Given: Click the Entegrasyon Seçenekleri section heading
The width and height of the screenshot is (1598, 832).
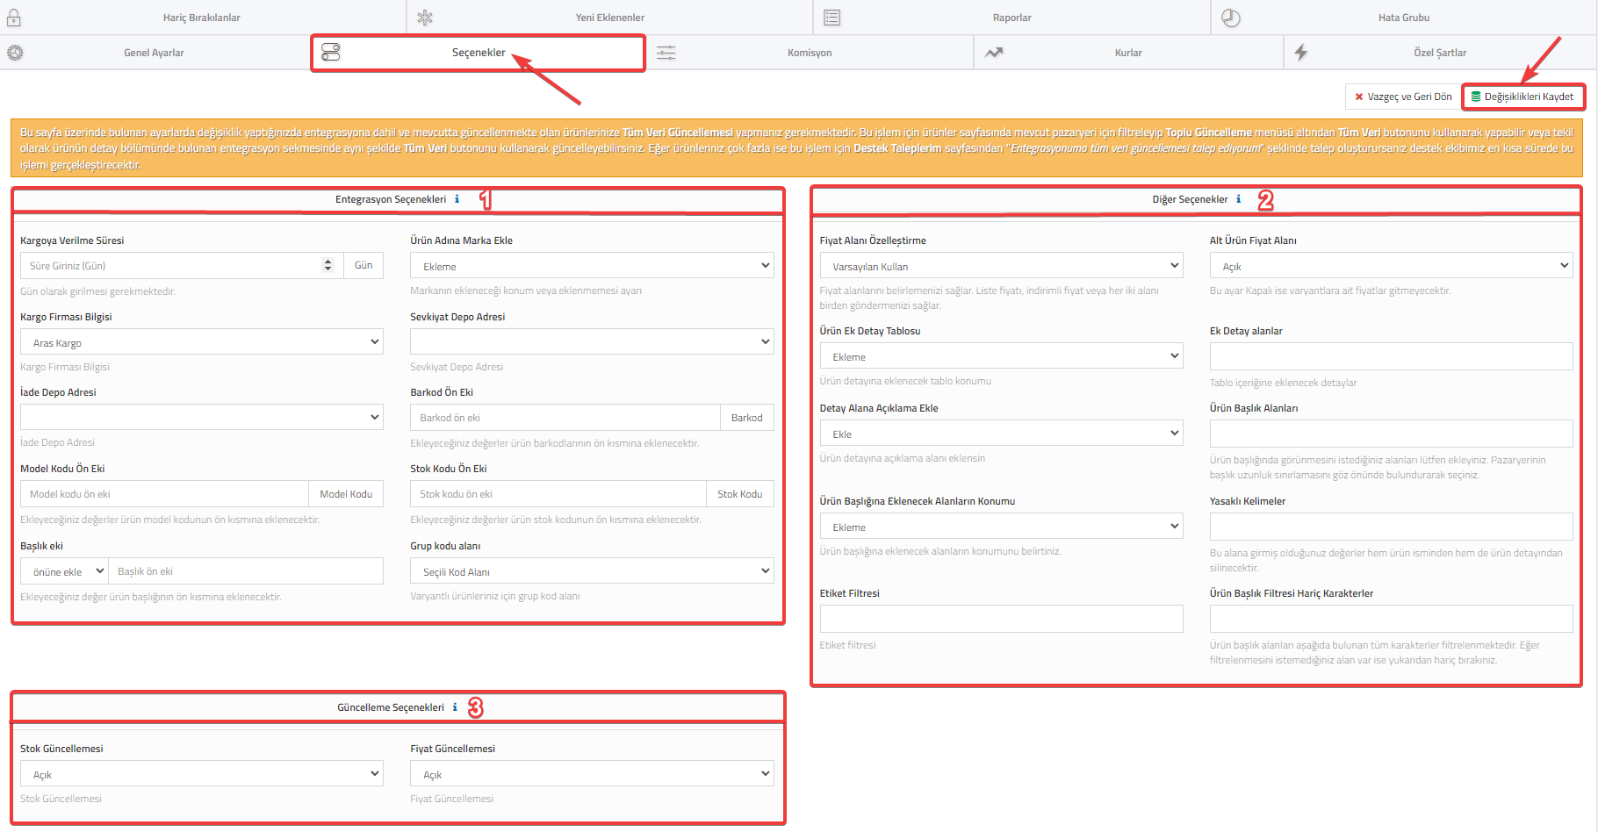Looking at the screenshot, I should tap(391, 199).
